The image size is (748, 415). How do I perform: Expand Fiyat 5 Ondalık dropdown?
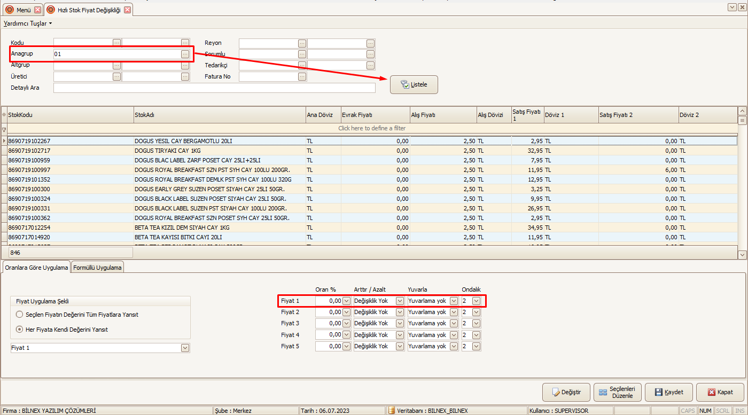476,346
